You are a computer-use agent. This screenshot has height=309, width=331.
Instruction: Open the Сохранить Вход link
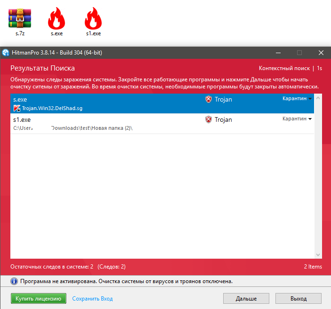click(x=92, y=299)
